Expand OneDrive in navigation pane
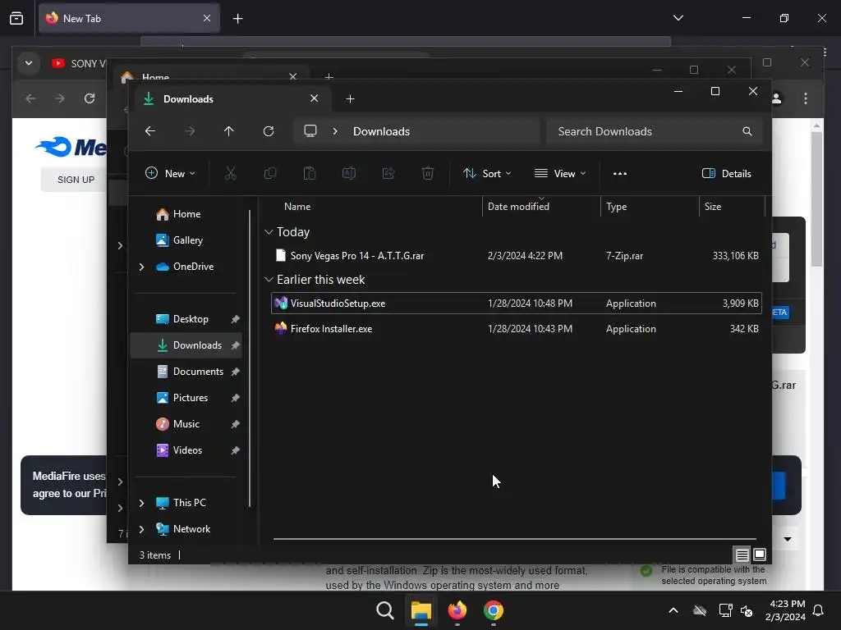Viewport: 841px width, 630px height. (141, 267)
